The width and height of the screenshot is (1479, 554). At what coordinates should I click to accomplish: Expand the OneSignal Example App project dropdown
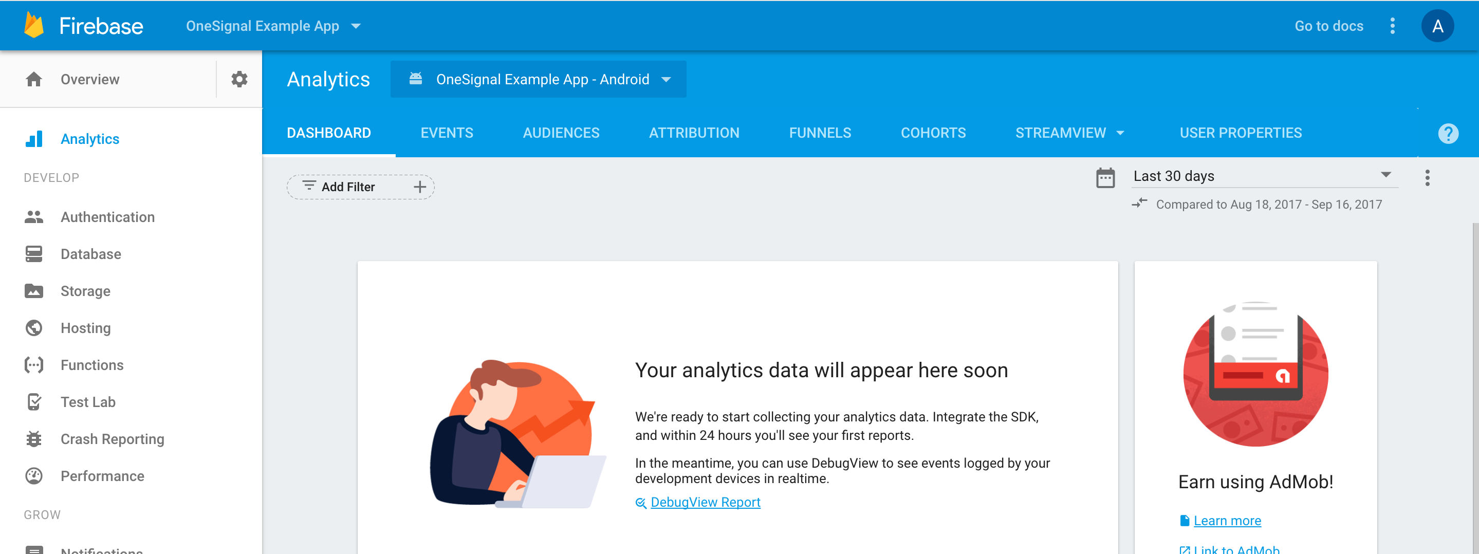pos(273,26)
